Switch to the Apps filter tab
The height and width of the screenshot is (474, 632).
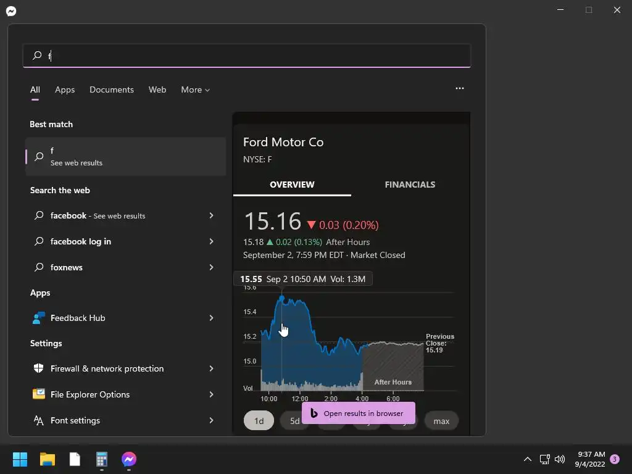click(65, 89)
